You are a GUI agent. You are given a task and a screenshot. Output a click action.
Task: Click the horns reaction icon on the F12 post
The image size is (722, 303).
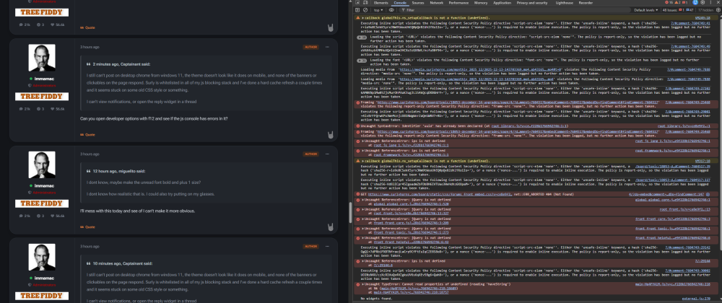click(x=329, y=134)
